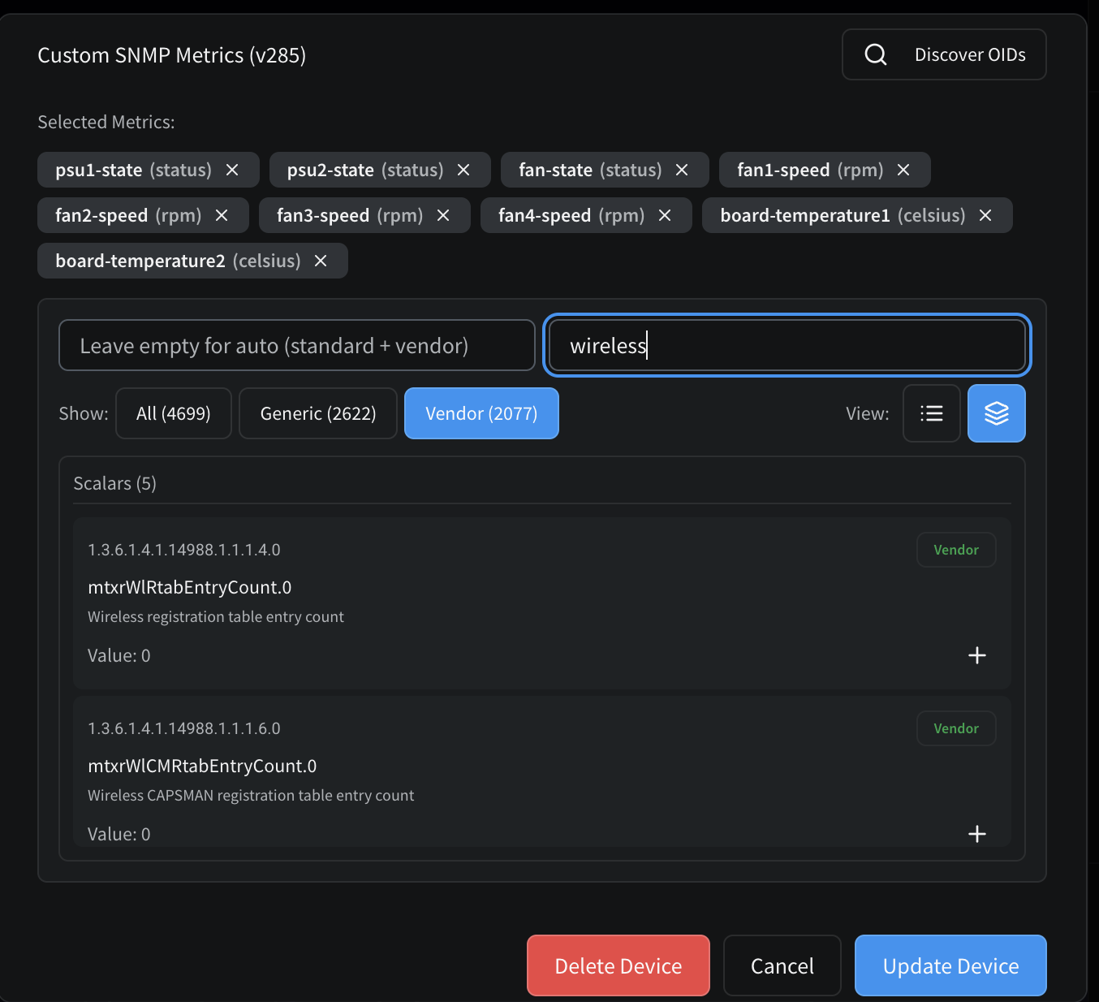1099x1002 pixels.
Task: Click the search field containing 'wireless'
Action: [787, 345]
